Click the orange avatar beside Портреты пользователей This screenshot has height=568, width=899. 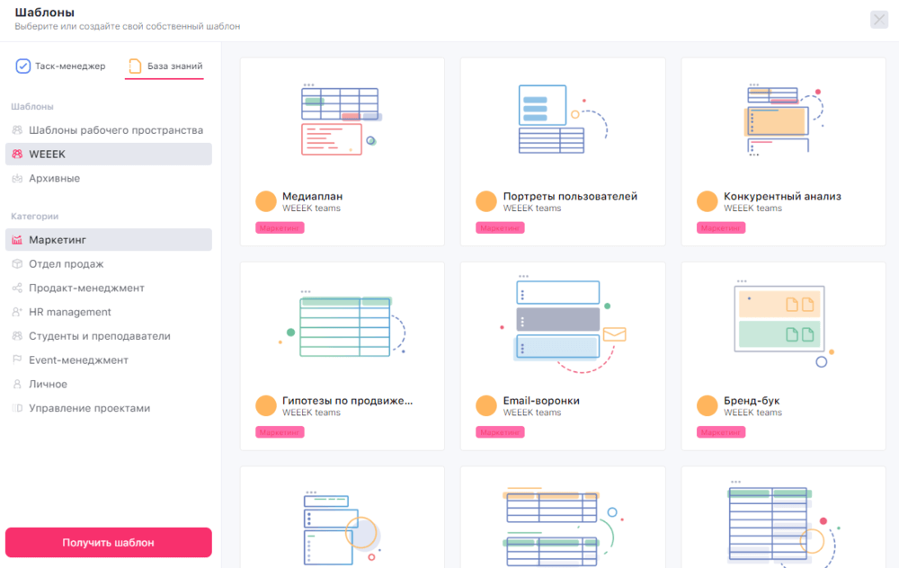click(486, 201)
